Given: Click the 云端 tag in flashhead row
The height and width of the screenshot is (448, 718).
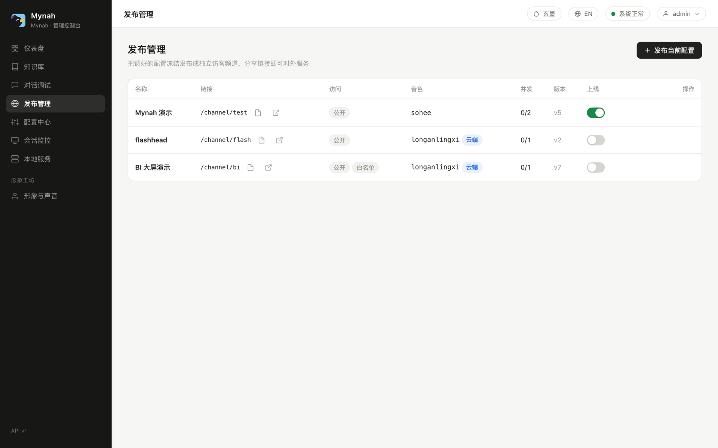Looking at the screenshot, I should point(472,140).
